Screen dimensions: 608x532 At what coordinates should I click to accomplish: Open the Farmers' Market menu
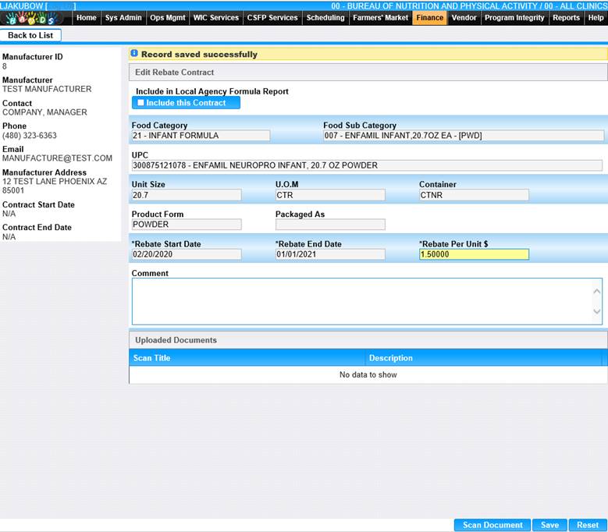380,17
